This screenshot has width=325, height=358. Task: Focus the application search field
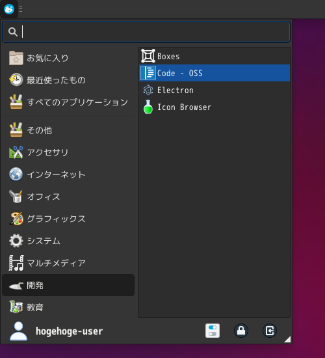[x=146, y=32]
